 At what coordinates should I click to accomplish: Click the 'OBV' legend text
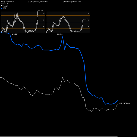(x=4, y=8)
